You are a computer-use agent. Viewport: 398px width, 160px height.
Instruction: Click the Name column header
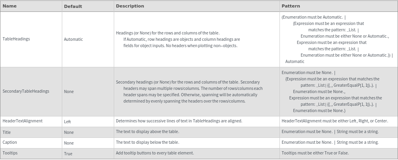coord(10,6)
